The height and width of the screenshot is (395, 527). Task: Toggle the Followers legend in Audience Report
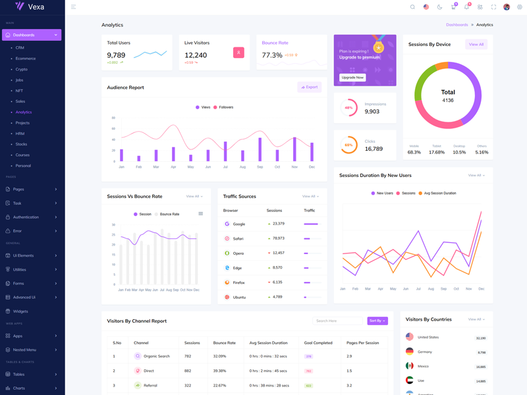pos(223,107)
